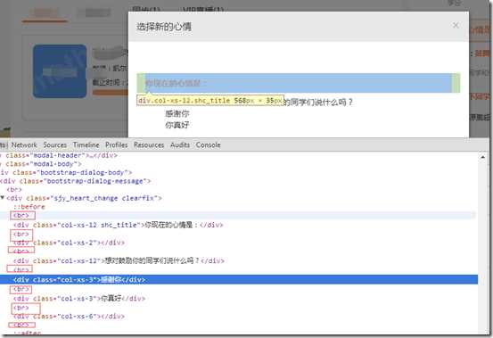Switch to the Console tab
This screenshot has width=493, height=338.
[x=208, y=145]
